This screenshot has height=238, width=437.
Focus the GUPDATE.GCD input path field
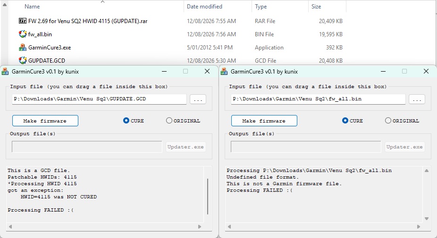pos(99,99)
